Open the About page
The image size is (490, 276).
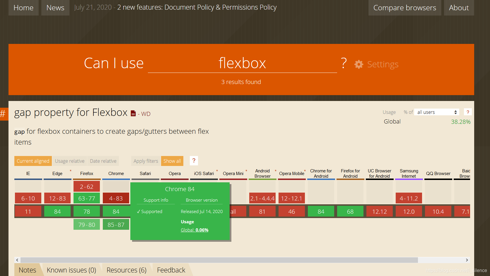[459, 8]
